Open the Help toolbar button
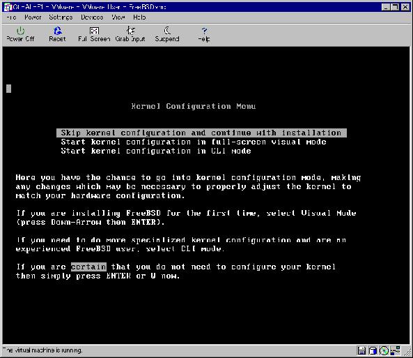 click(204, 34)
